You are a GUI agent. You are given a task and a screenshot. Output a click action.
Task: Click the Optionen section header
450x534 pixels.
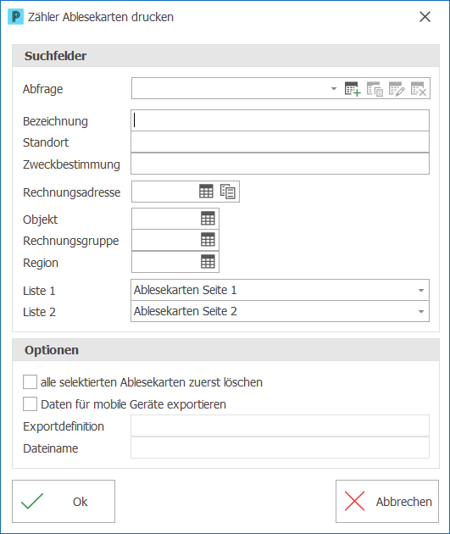pyautogui.click(x=225, y=350)
